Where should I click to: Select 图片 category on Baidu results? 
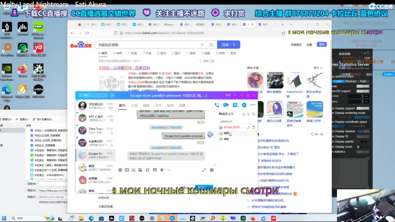coord(176,53)
